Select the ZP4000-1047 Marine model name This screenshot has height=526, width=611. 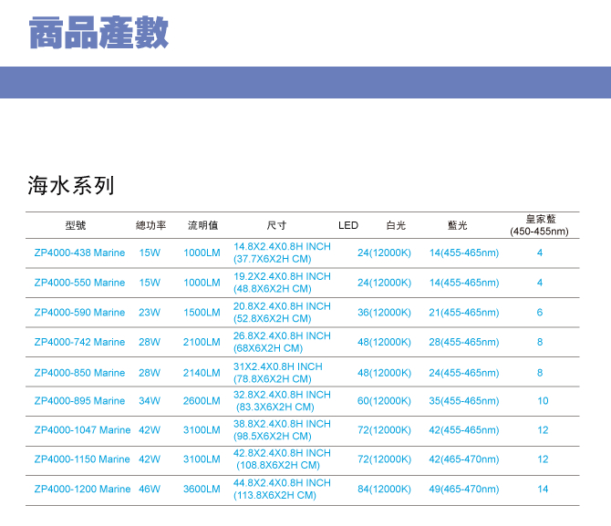tap(82, 430)
